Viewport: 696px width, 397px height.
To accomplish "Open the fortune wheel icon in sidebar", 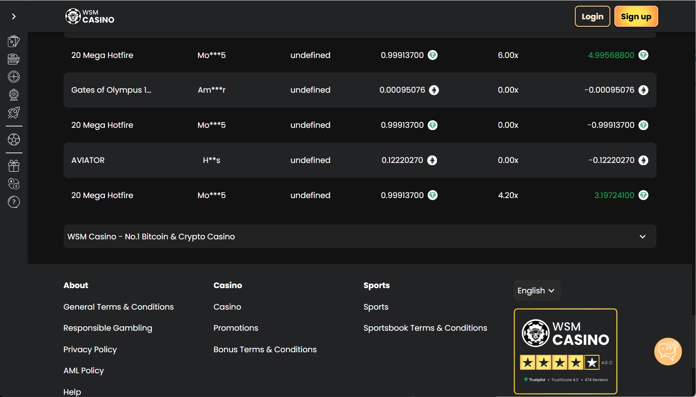I will [x=14, y=94].
